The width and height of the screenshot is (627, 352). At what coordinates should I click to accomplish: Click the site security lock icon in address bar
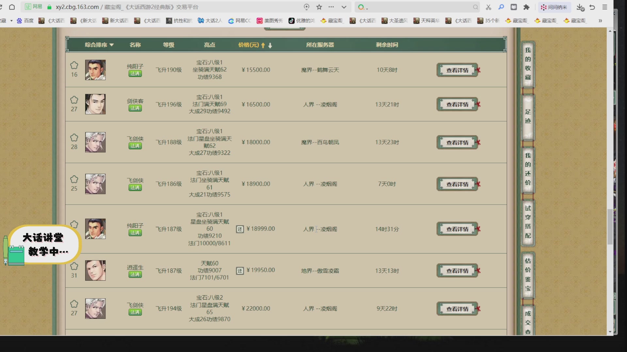(x=49, y=7)
